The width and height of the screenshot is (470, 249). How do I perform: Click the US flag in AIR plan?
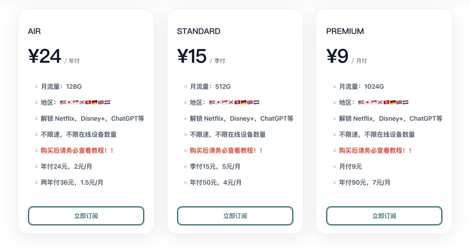point(63,102)
